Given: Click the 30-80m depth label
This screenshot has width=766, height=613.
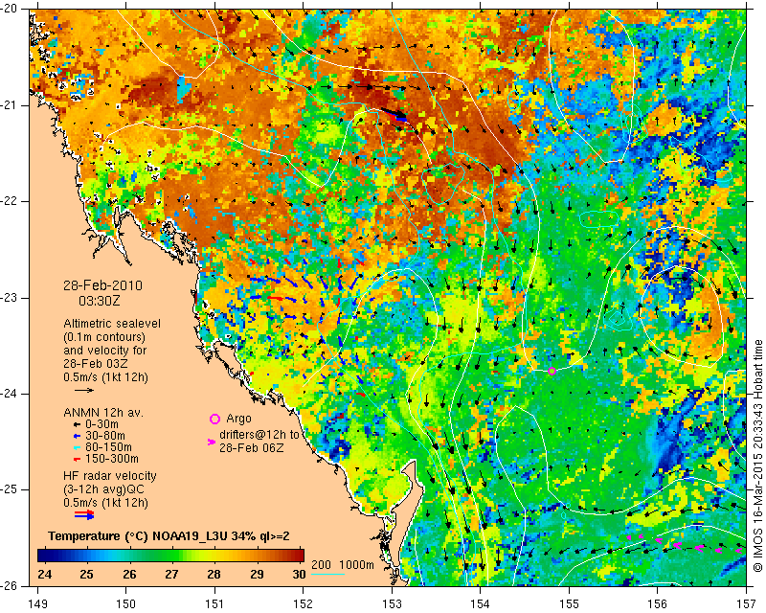Looking at the screenshot, I should (x=105, y=436).
